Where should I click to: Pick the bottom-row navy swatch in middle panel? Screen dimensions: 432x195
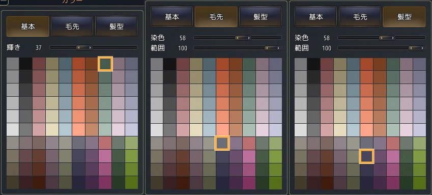click(x=222, y=183)
